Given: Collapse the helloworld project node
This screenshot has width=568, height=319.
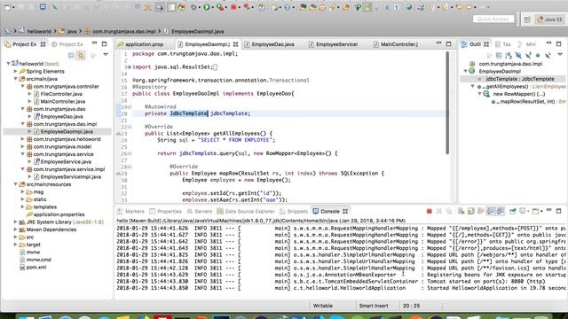Looking at the screenshot, I should 8,64.
